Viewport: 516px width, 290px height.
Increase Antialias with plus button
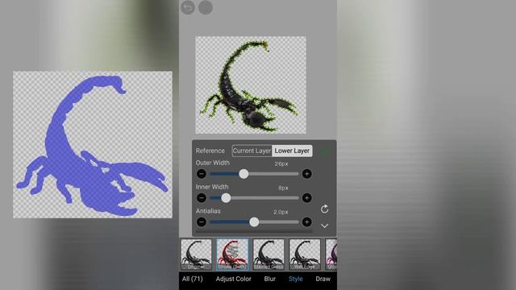click(x=306, y=222)
